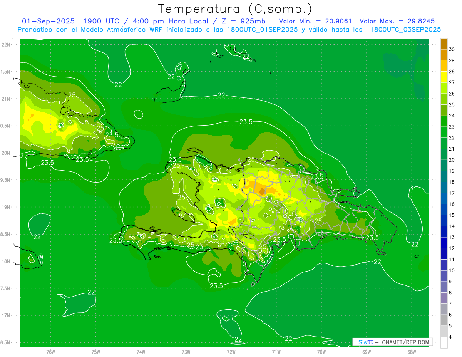This screenshot has width=462, height=357.
Task: Click the "20" label on the color scale
Action: 452,160
